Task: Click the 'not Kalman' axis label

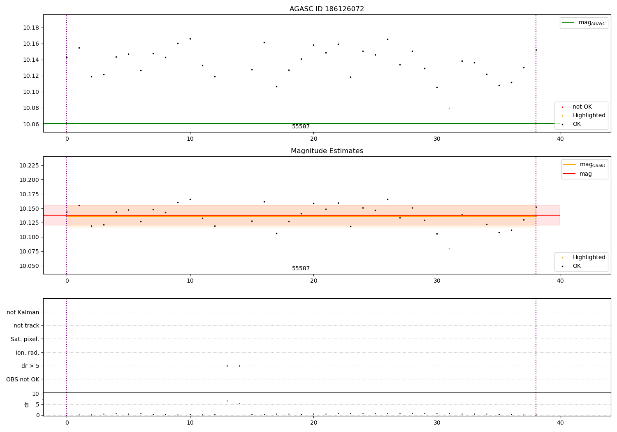Action: [23, 312]
